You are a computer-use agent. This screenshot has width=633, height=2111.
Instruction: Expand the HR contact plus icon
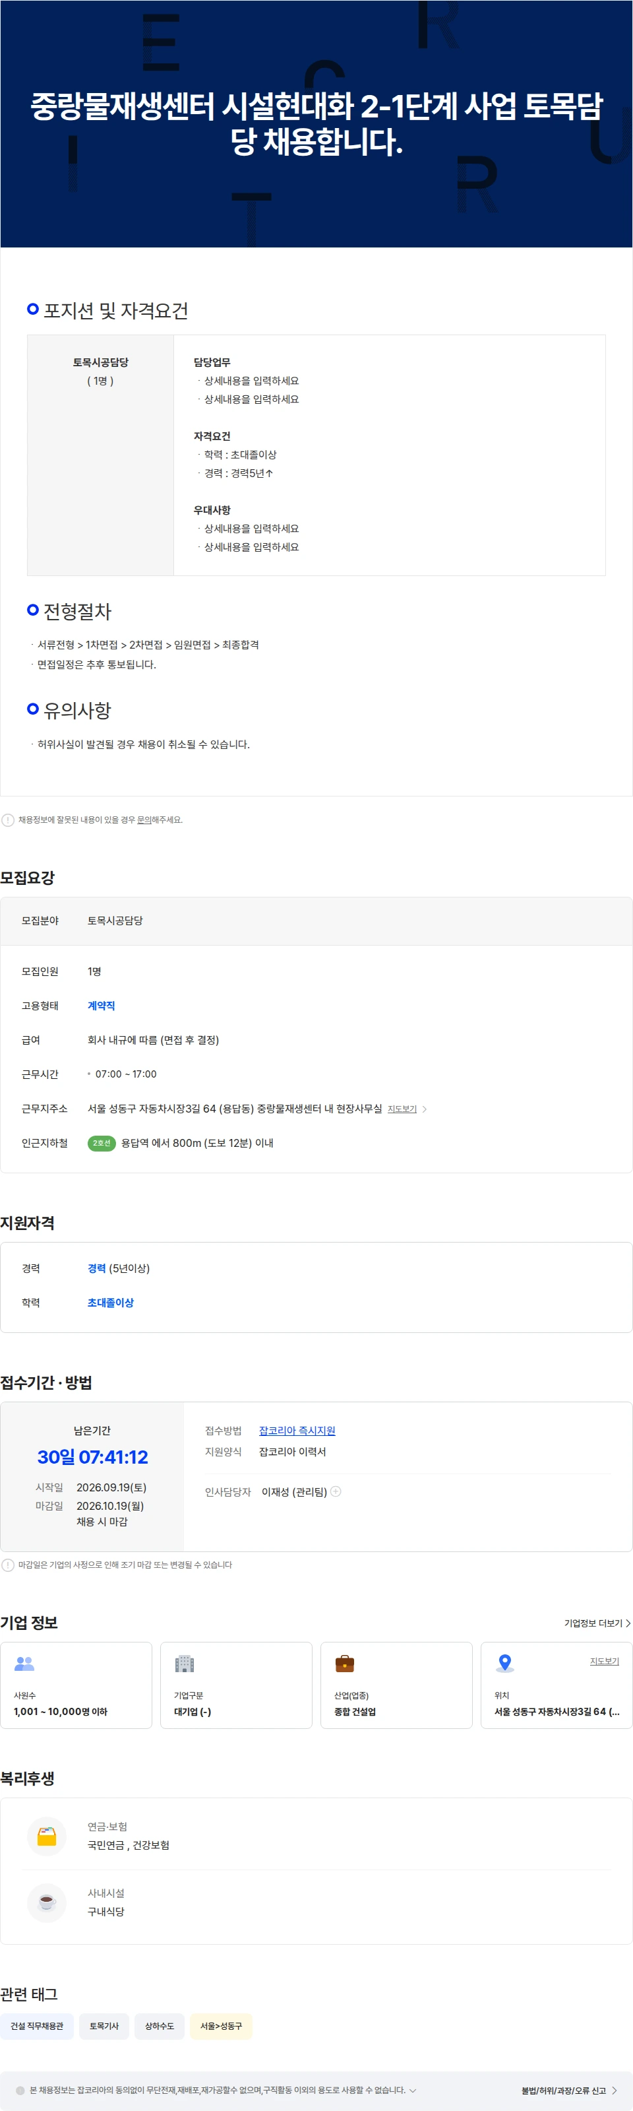click(336, 1491)
